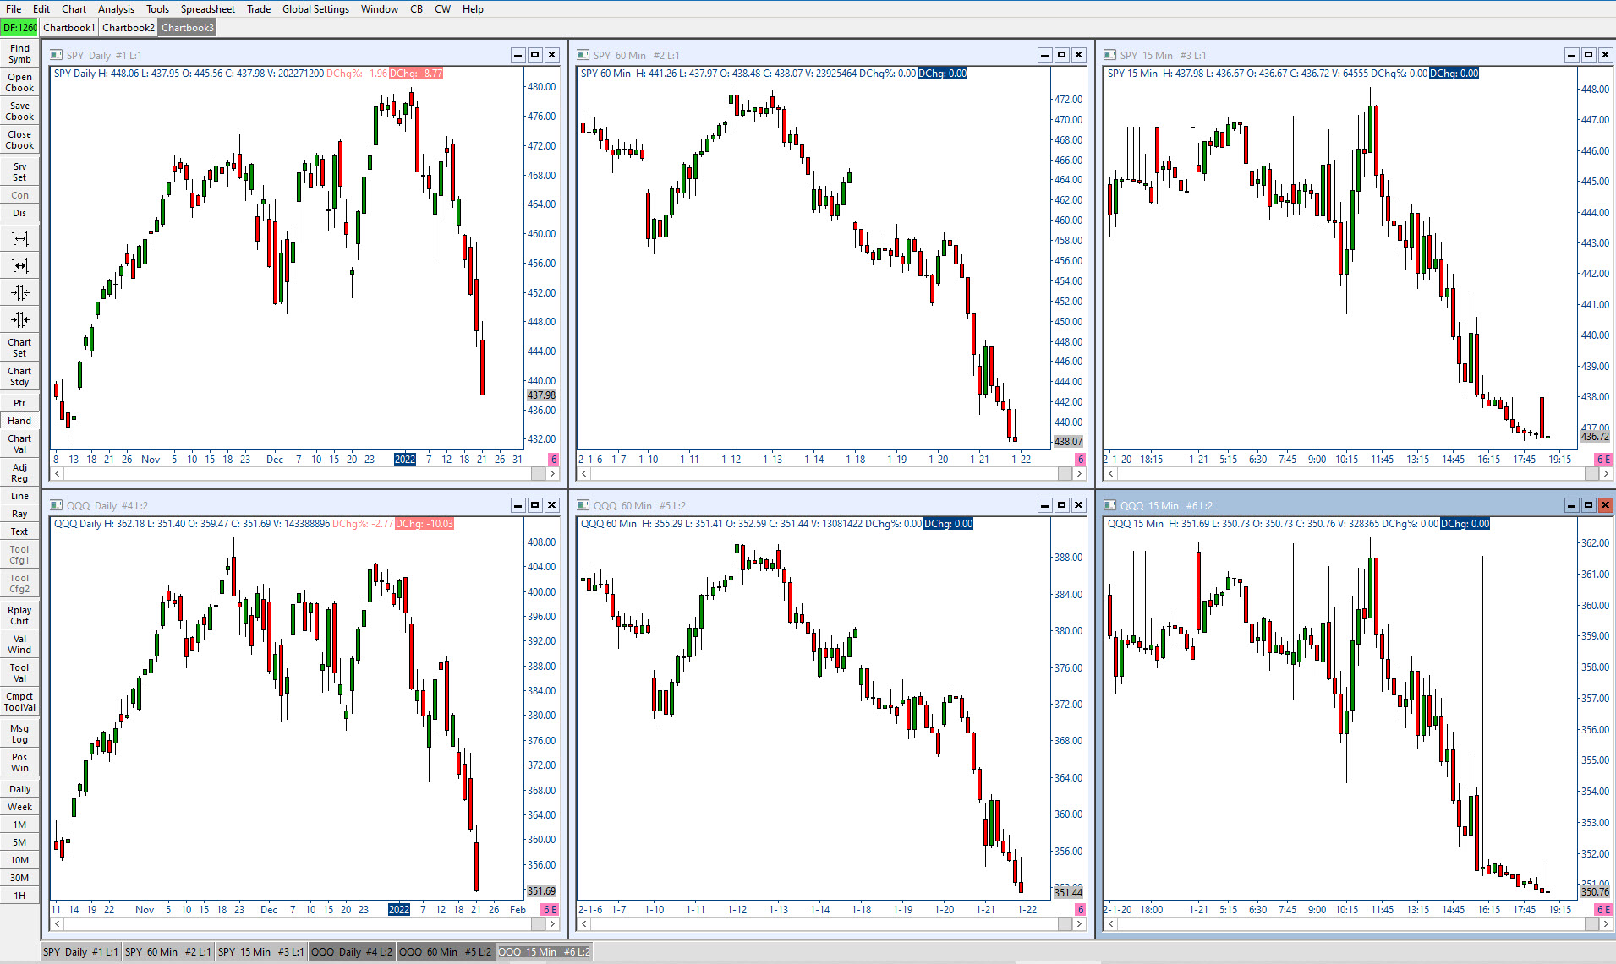Open Chart Stdy chart studies

(x=19, y=376)
